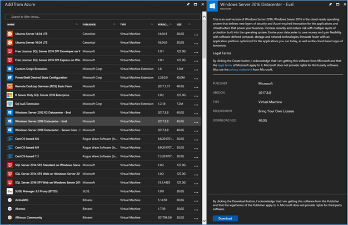Click the CentOS-based 7.3 icon
The height and width of the screenshot is (225, 348).
(9, 156)
